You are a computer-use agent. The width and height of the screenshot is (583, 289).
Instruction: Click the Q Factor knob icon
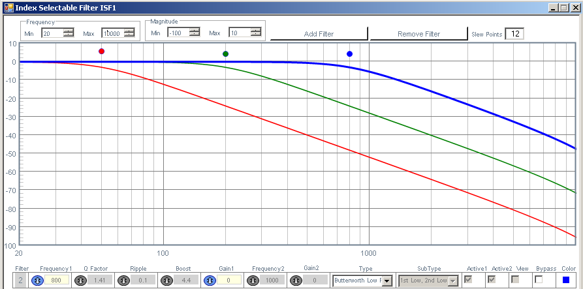pyautogui.click(x=80, y=281)
